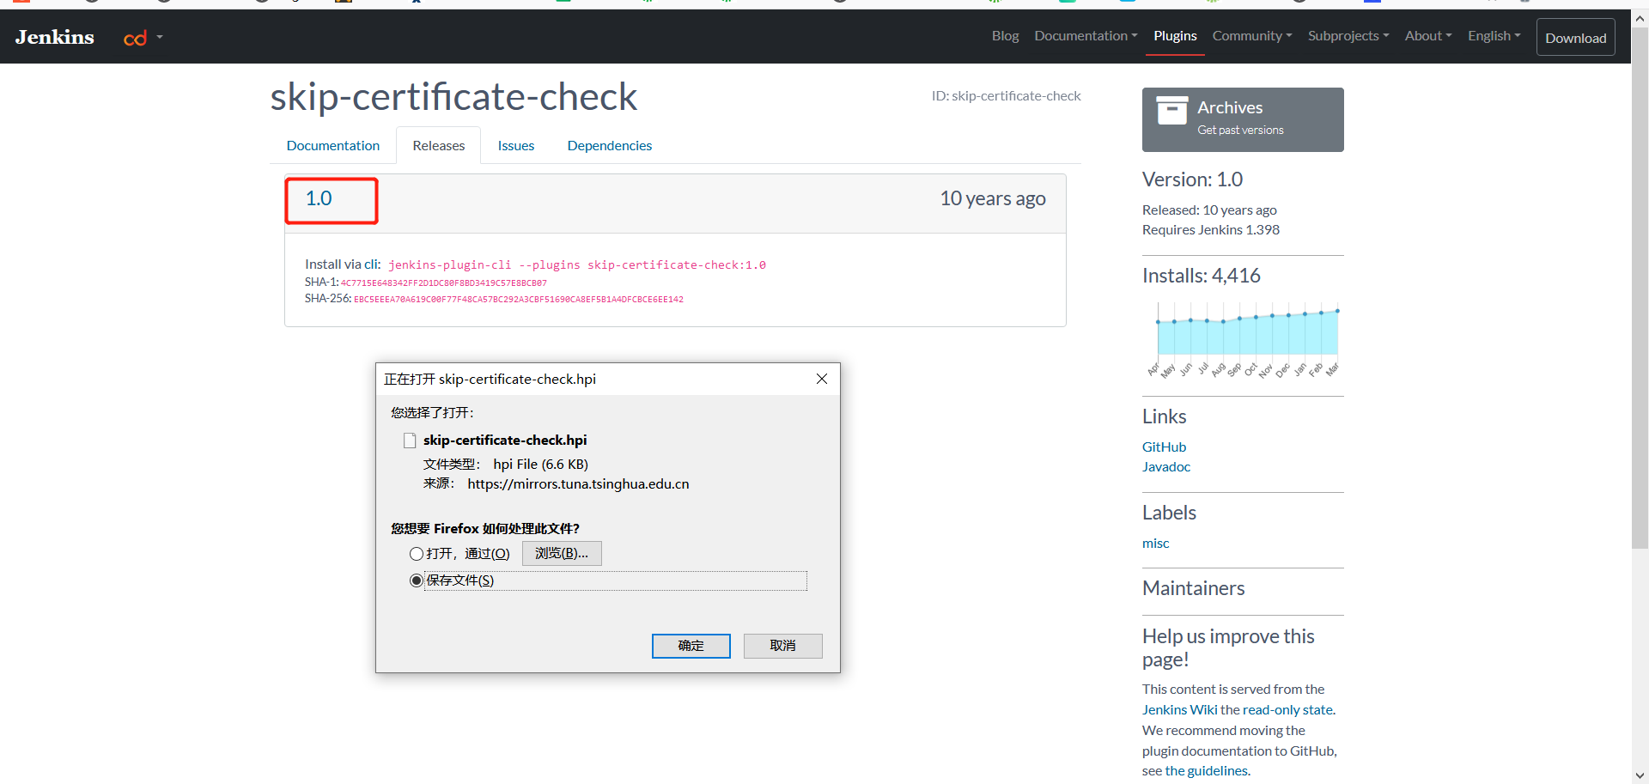Close the skip-certificate-check.hpi download dialog
The width and height of the screenshot is (1649, 784).
click(821, 379)
